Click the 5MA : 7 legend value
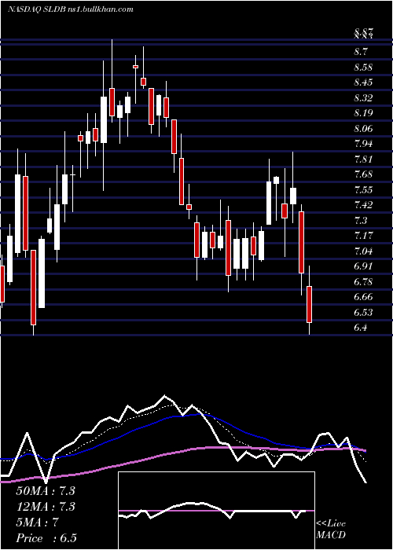 coord(37,522)
